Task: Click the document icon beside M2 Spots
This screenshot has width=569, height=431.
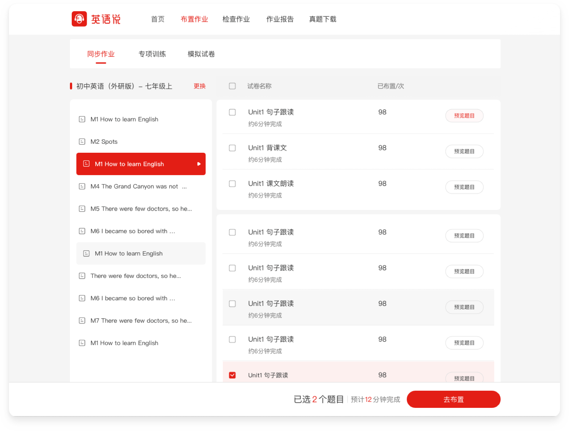Action: (x=82, y=142)
